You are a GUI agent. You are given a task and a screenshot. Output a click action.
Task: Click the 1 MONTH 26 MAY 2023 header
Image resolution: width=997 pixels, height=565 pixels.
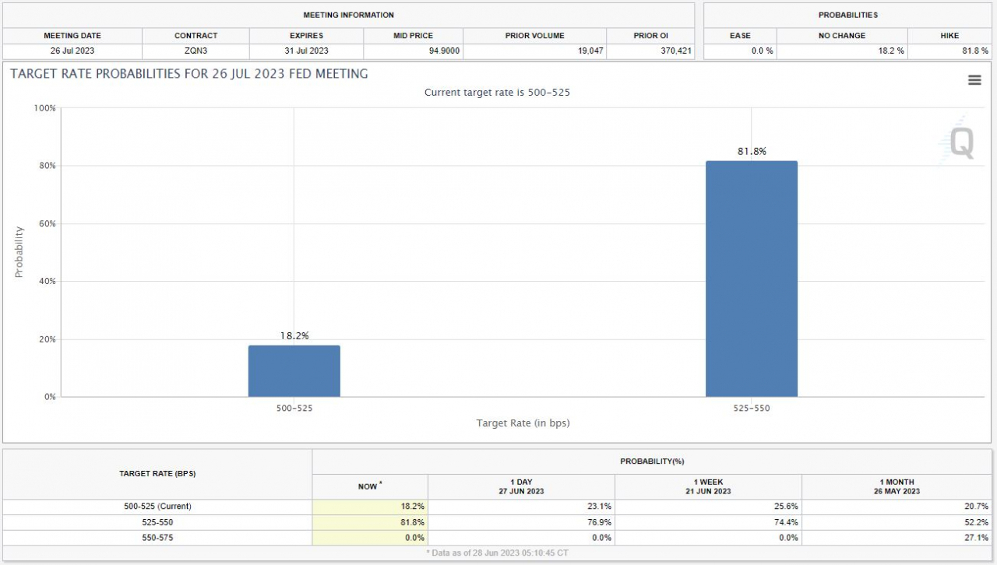pos(897,486)
